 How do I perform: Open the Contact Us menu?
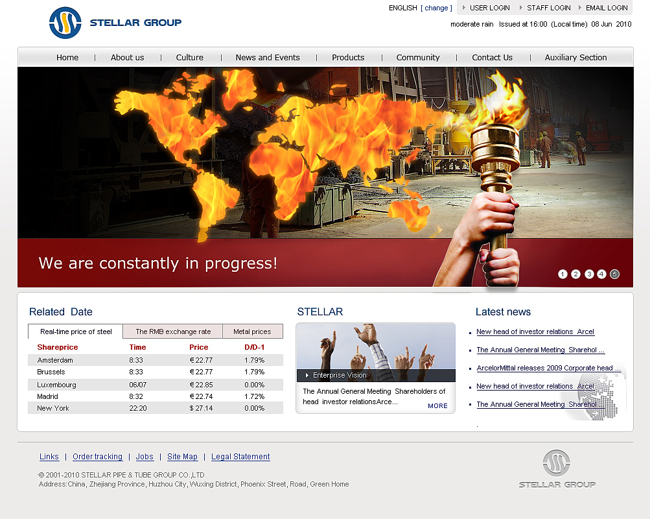(492, 57)
